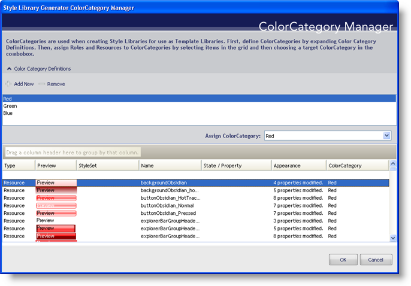Sort grid by the Name column header

tap(169, 165)
